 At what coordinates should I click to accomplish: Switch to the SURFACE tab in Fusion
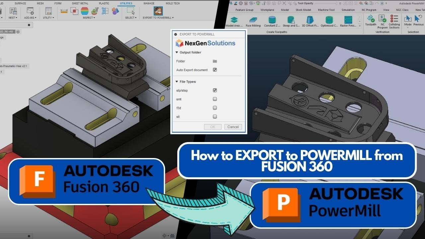20,3
